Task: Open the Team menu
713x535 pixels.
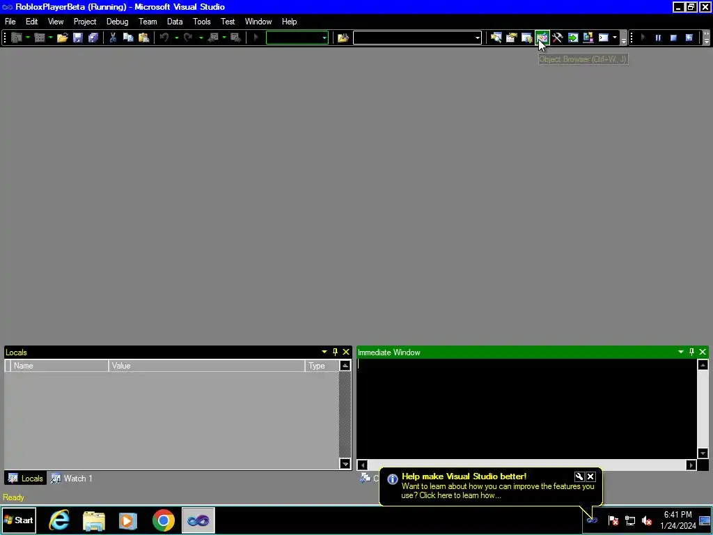Action: [x=148, y=22]
